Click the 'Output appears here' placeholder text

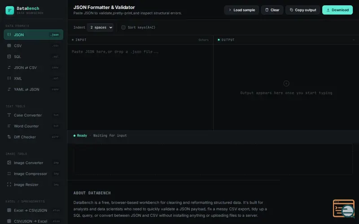286,93
